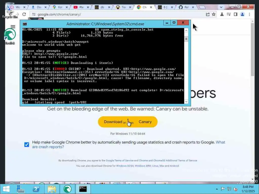Open the Basilisk desktop shortcut
The width and height of the screenshot is (259, 194).
click(x=10, y=36)
